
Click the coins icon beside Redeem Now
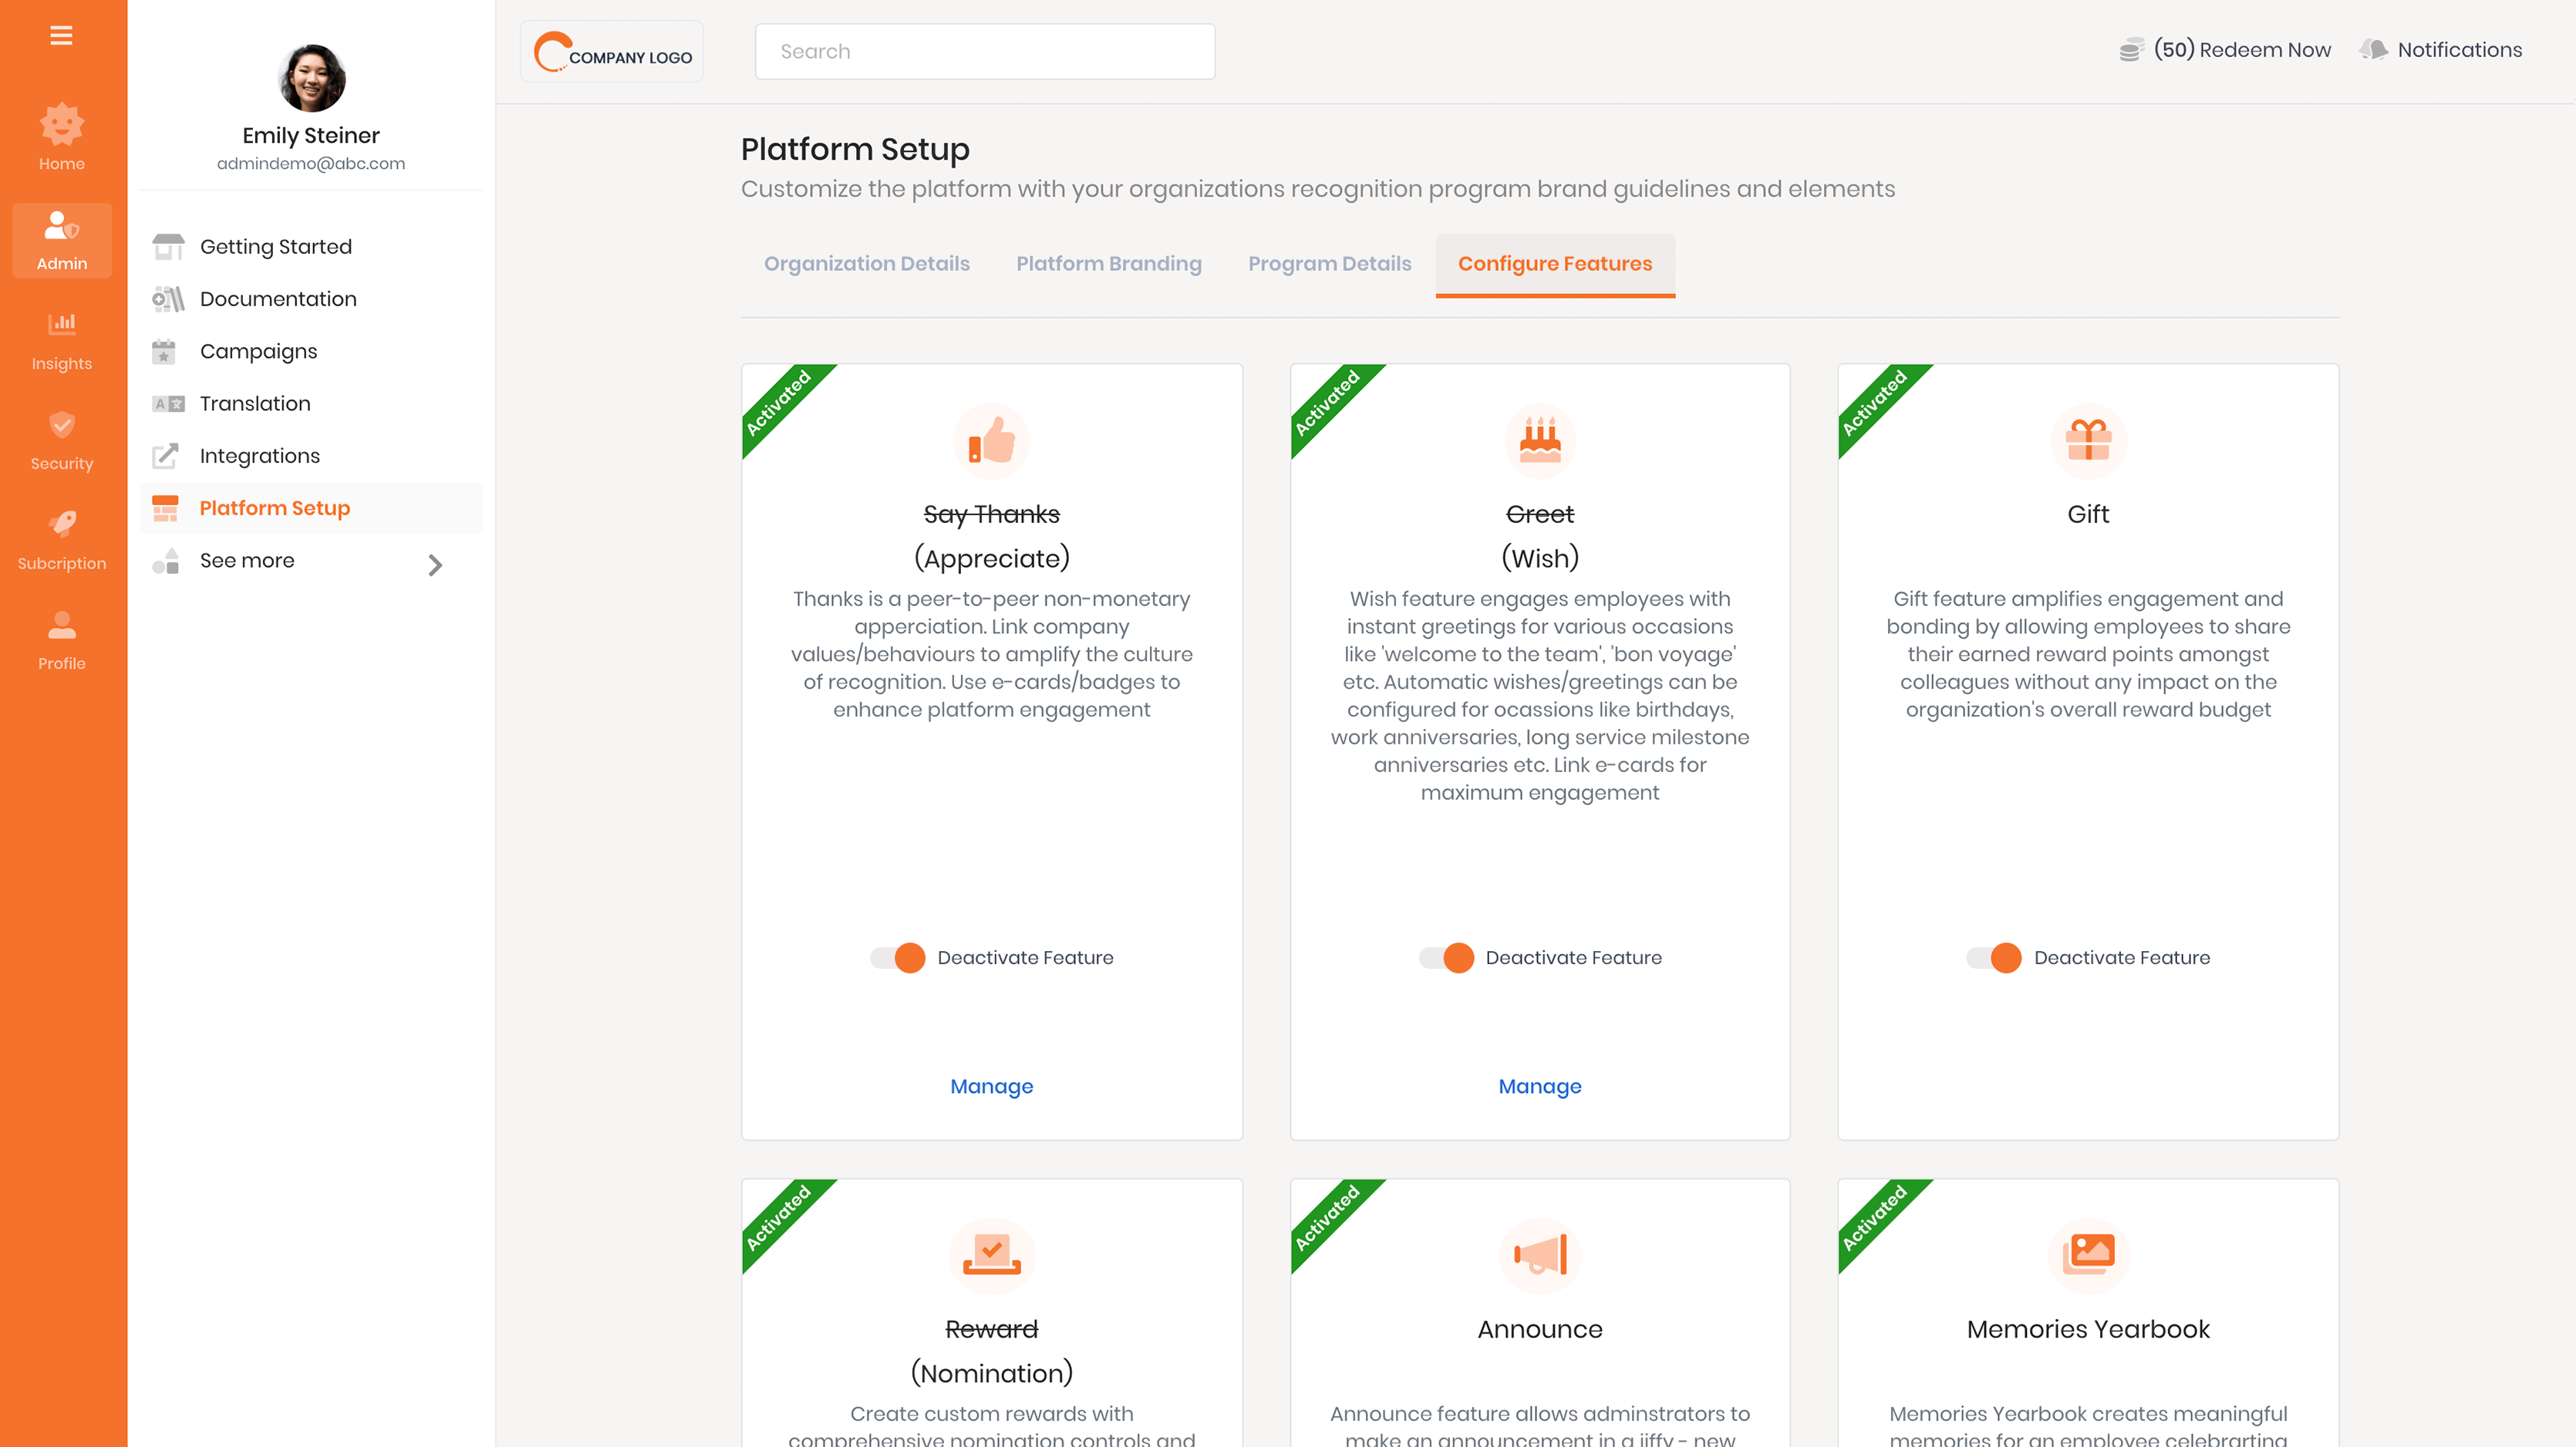2131,50
